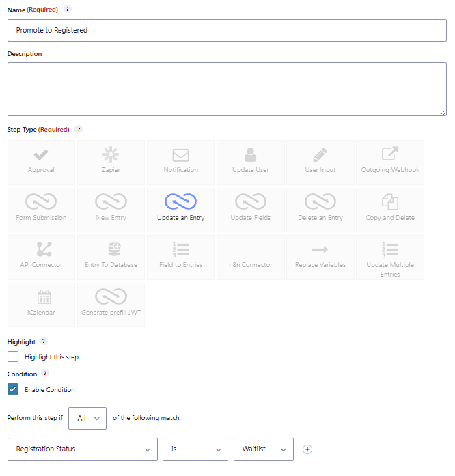Open the Name field help tooltip
Image resolution: width=455 pixels, height=476 pixels.
coord(68,9)
